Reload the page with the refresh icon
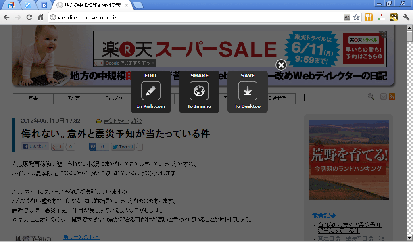This screenshot has height=242, width=413. [29, 17]
